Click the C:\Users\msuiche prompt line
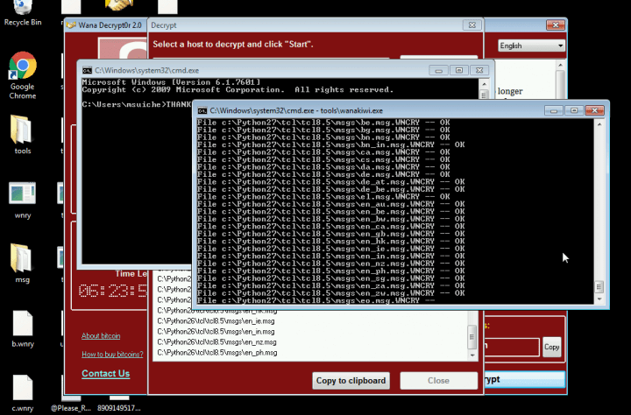The image size is (631, 415). click(137, 104)
